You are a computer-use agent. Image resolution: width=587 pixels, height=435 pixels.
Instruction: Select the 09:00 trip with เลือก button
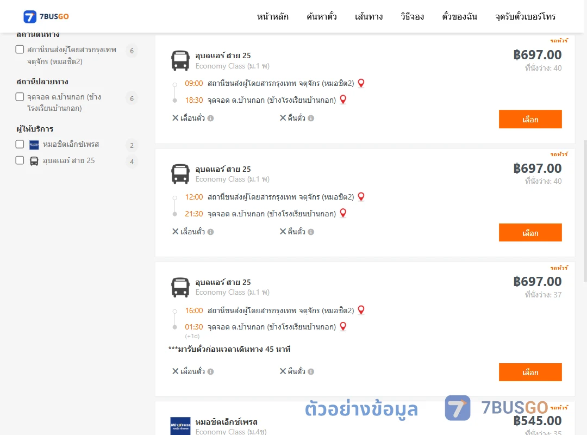coord(530,119)
